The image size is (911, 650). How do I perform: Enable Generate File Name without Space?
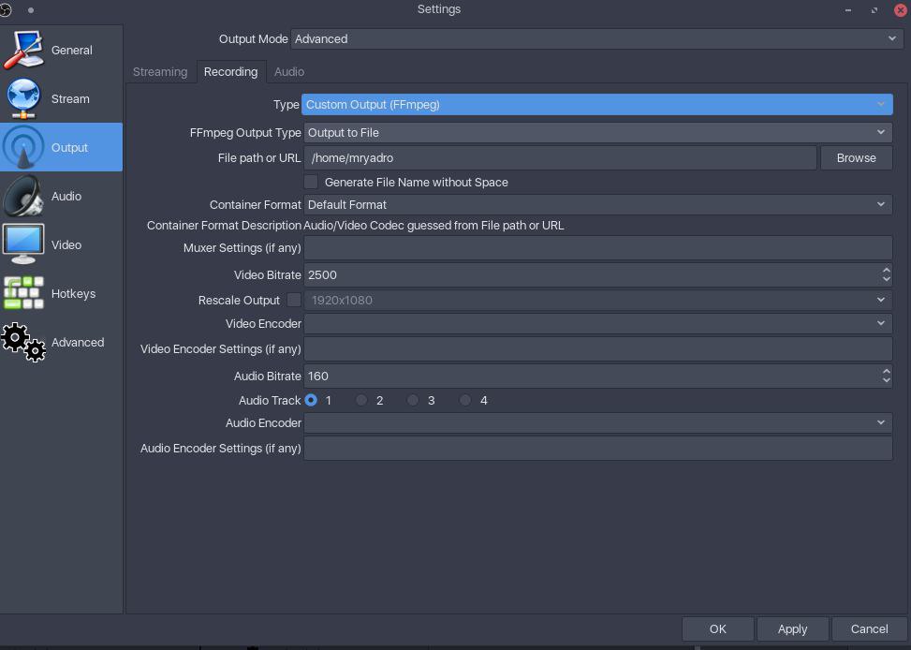coord(311,182)
